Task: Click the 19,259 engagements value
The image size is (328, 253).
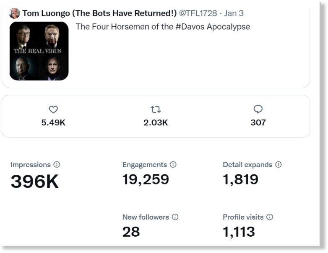Action: click(146, 179)
